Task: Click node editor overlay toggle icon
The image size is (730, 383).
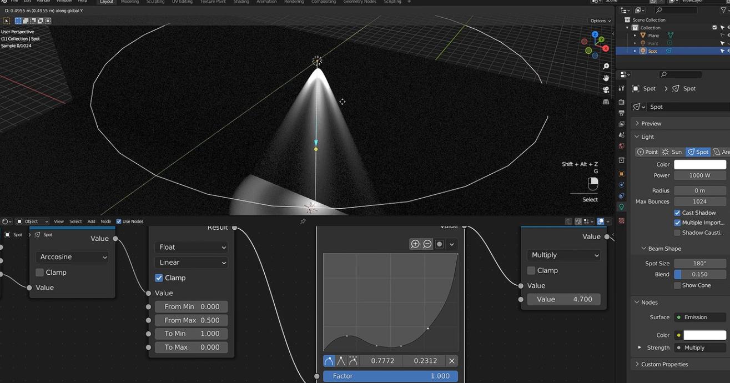Action: click(x=601, y=221)
